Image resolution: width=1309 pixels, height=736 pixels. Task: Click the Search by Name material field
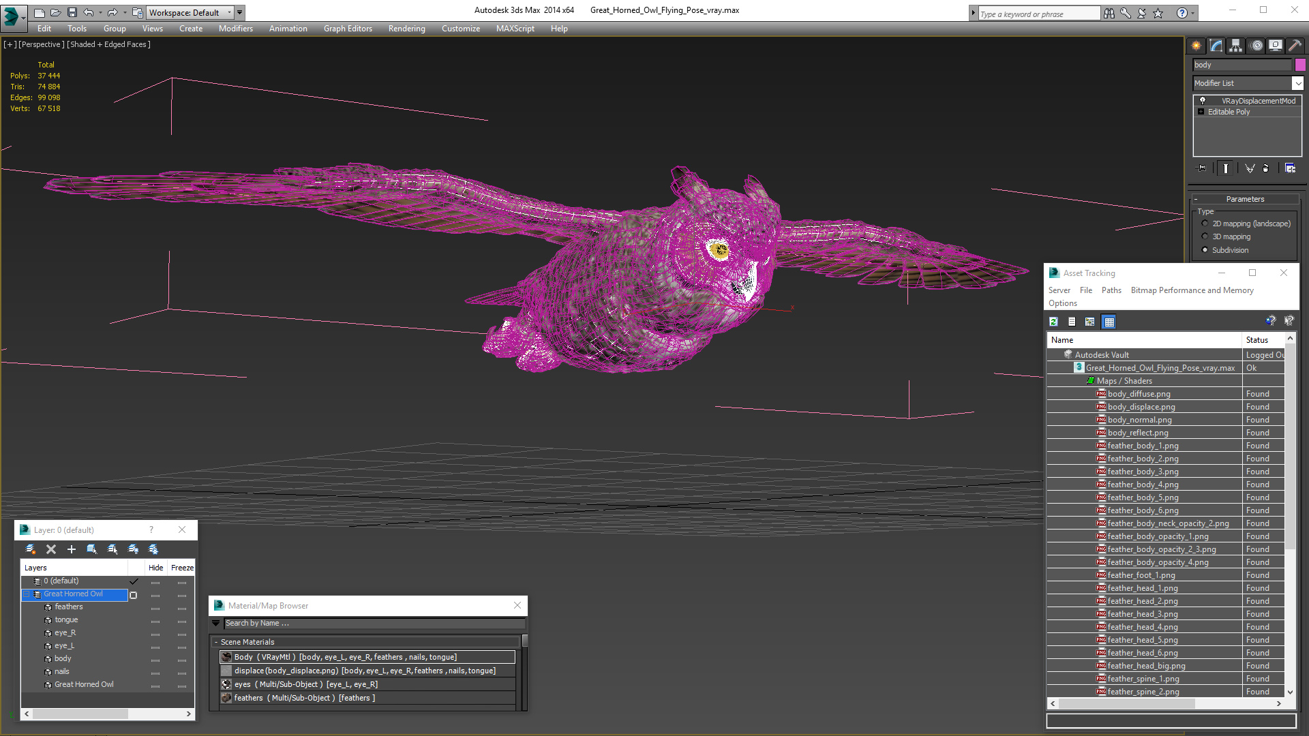(x=374, y=623)
